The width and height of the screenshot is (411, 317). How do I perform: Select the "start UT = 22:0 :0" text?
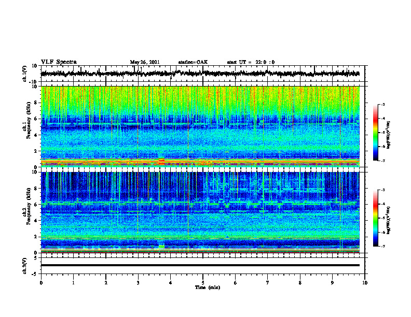pyautogui.click(x=251, y=62)
